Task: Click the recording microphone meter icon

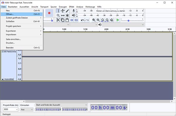Action: [x=74, y=11]
